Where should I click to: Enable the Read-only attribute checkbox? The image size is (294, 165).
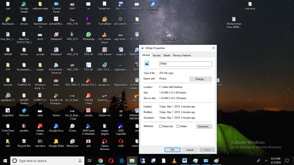161,126
